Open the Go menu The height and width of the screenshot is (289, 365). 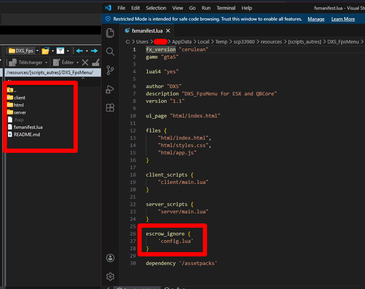192,8
